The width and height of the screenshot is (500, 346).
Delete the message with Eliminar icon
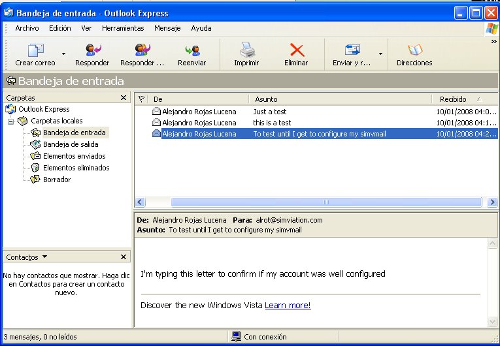pos(296,50)
